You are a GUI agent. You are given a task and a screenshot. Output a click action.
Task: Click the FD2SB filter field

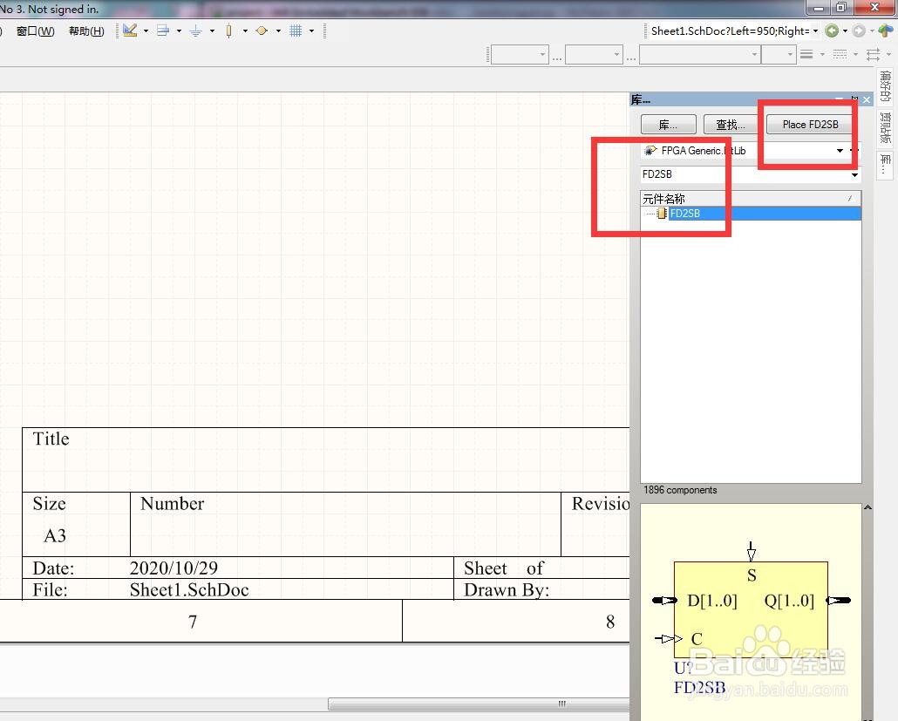745,174
